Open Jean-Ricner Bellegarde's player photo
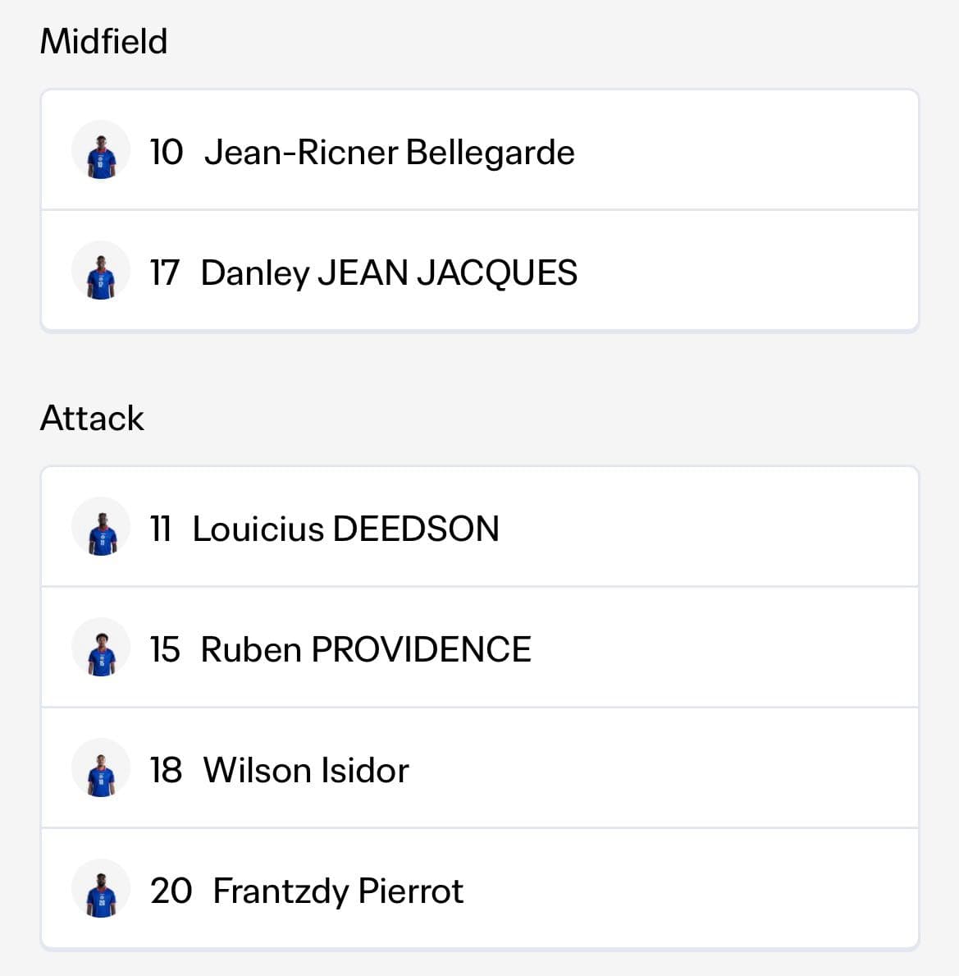Screen dimensions: 959x976 101,151
